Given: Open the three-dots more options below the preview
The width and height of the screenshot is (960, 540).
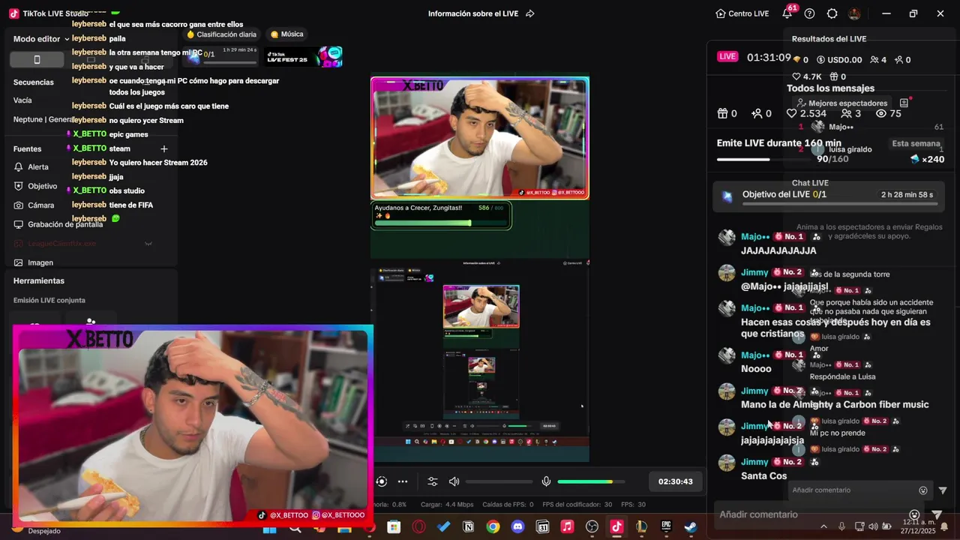Looking at the screenshot, I should click(403, 481).
